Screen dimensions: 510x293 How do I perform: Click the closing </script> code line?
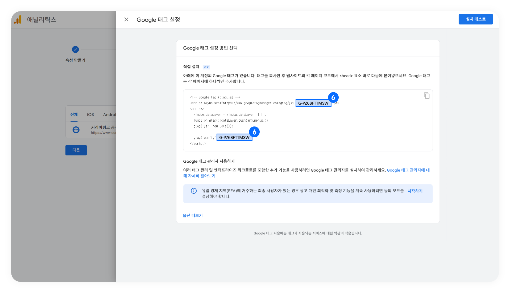pyautogui.click(x=198, y=143)
